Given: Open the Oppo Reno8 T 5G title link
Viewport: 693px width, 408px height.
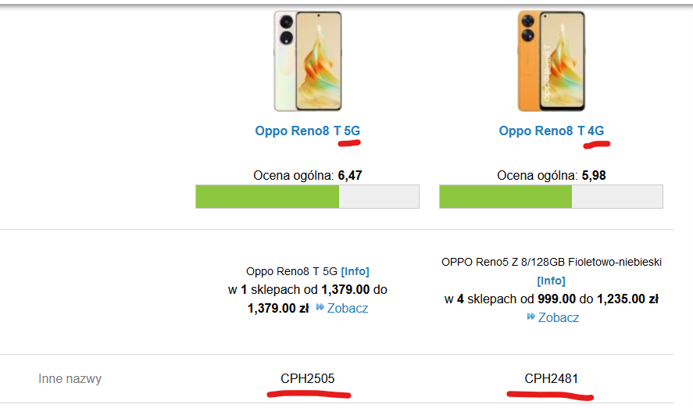Looking at the screenshot, I should pyautogui.click(x=307, y=131).
